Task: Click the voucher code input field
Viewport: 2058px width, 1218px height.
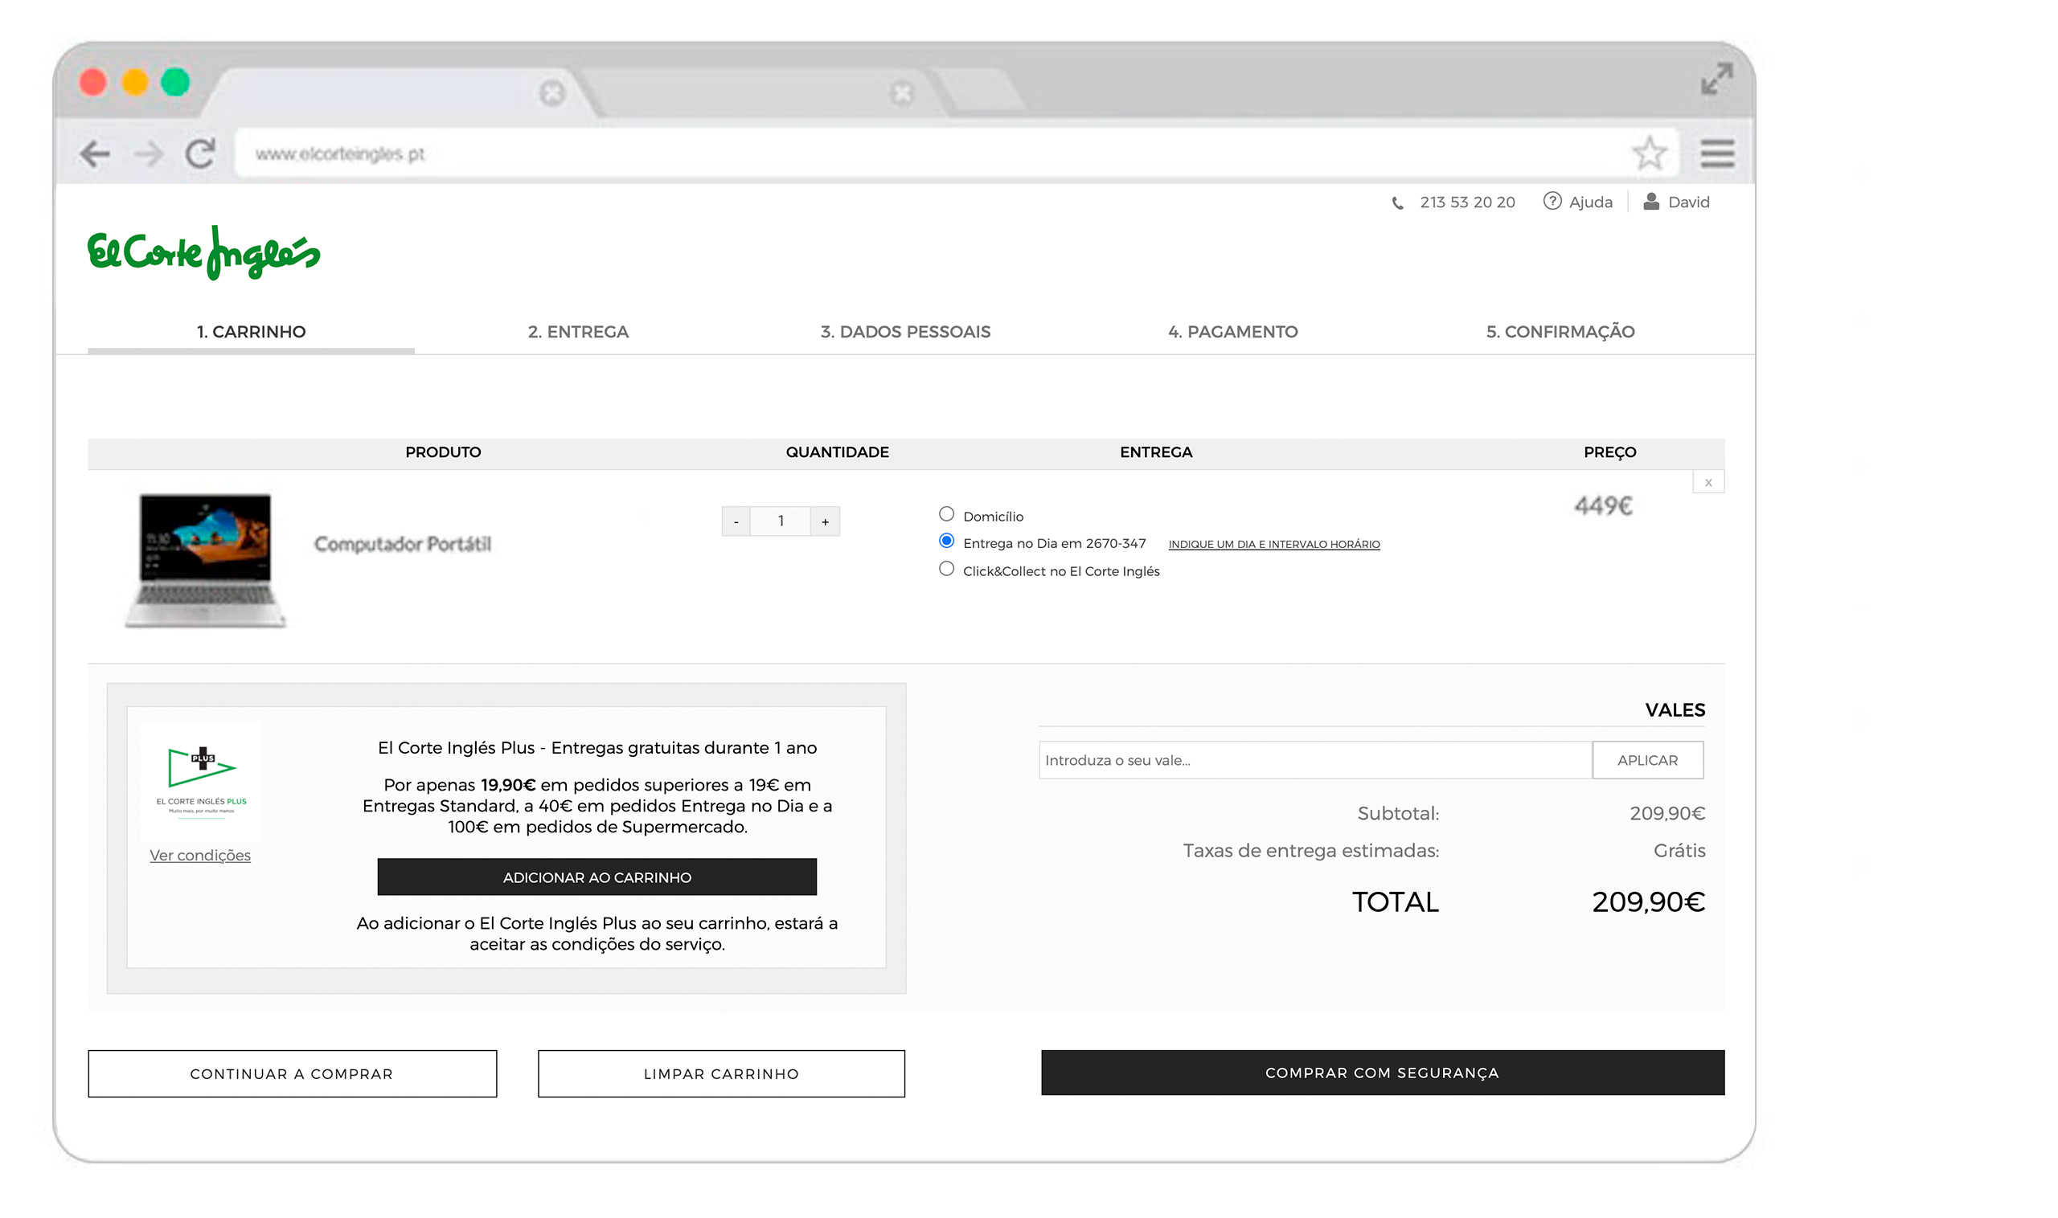Action: (x=1314, y=760)
